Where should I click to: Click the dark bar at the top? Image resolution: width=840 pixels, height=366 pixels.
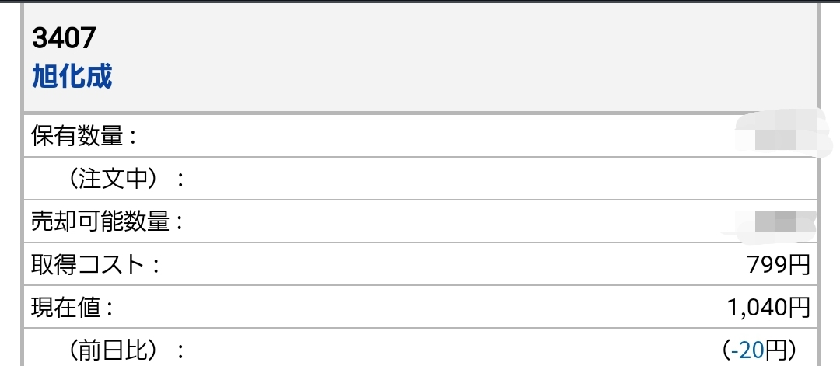pos(420,2)
